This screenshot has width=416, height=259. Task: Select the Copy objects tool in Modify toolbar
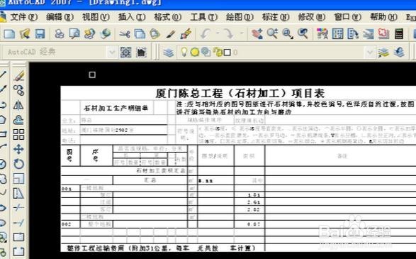coord(18,90)
